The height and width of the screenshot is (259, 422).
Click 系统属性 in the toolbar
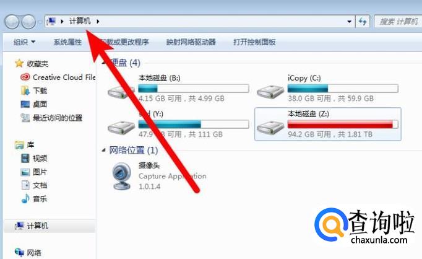[x=68, y=42]
